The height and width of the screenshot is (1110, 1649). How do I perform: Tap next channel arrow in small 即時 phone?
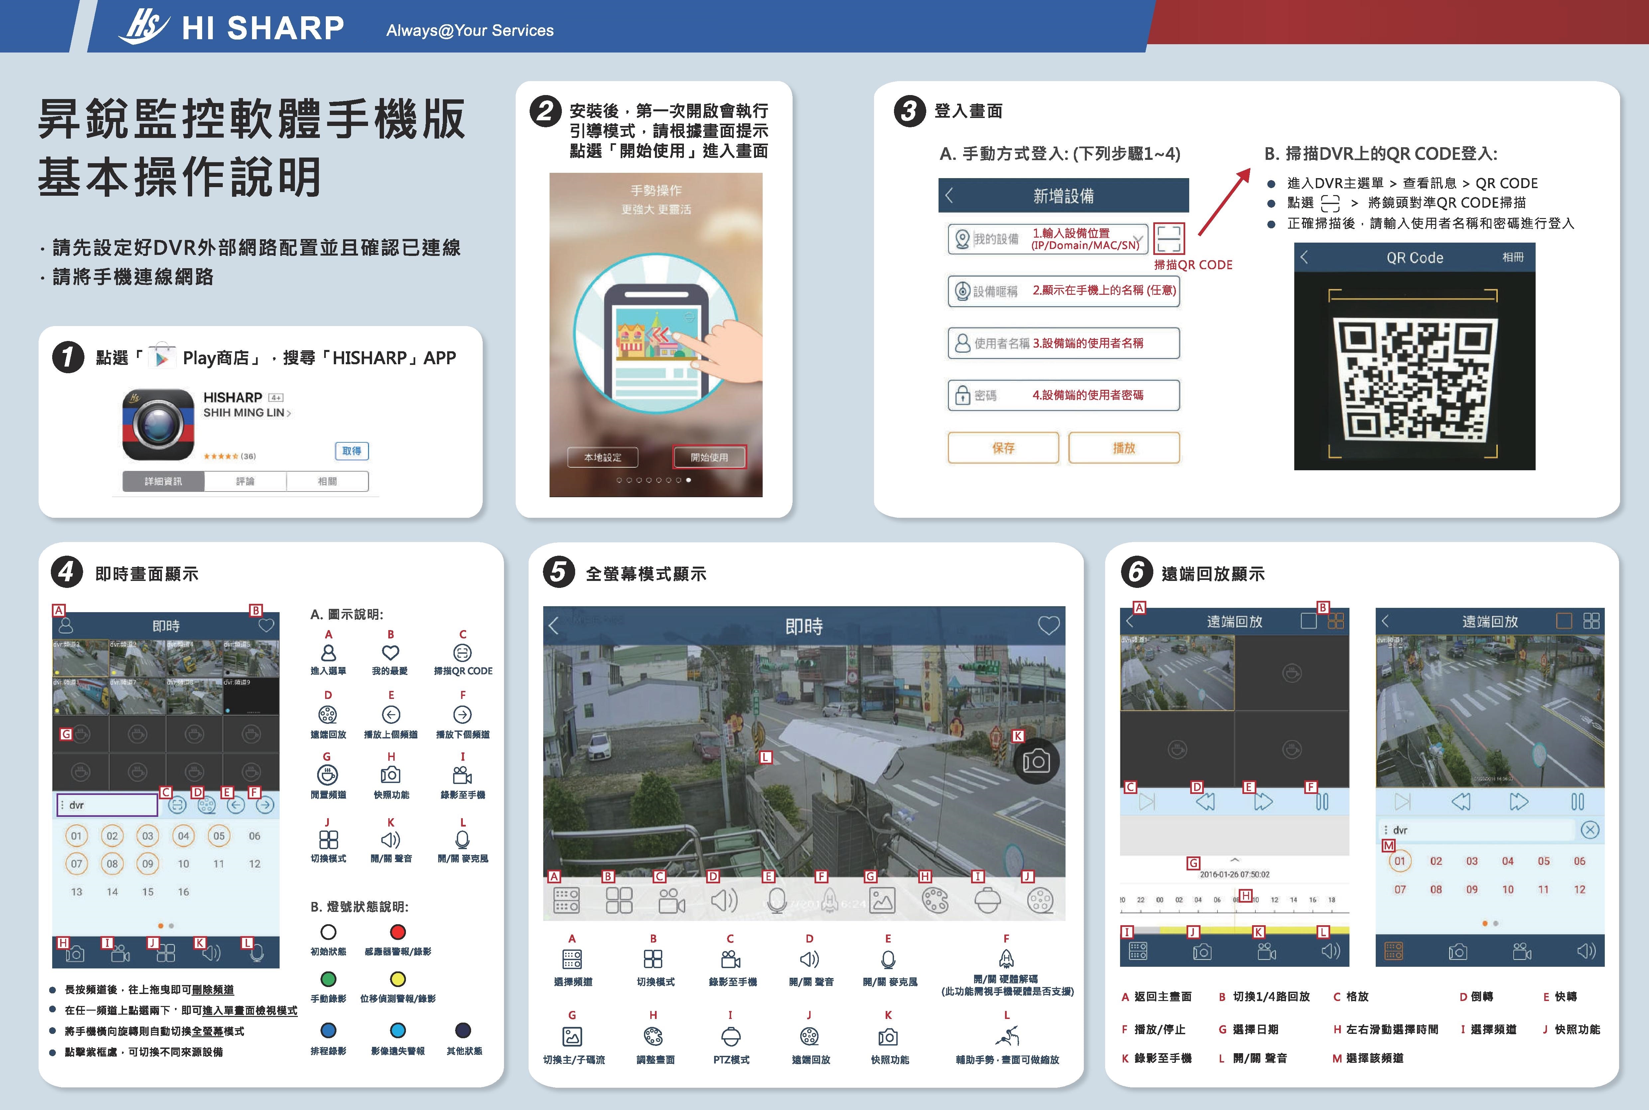pyautogui.click(x=265, y=805)
